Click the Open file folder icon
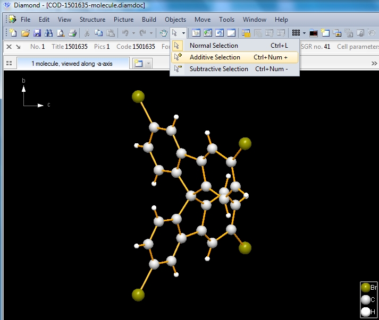Viewport: 379px width, 320px height. (25, 33)
